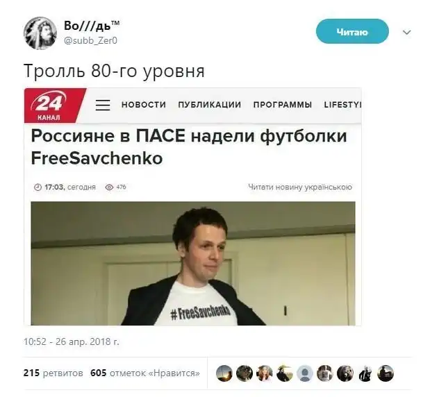Open the @subb_Zer0 handle link

(91, 41)
